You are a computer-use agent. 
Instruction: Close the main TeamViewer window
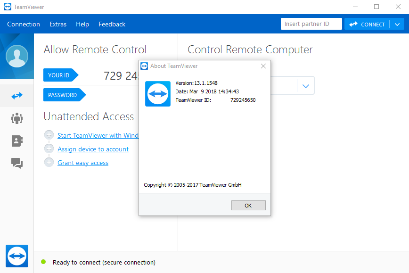click(x=398, y=7)
